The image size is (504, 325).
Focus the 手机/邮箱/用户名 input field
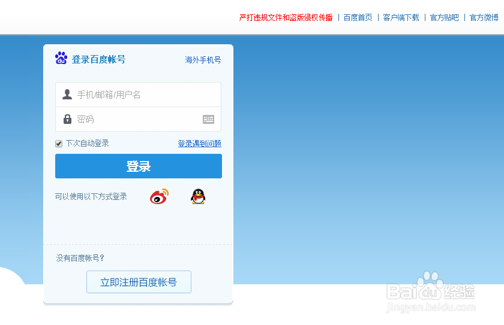[138, 95]
